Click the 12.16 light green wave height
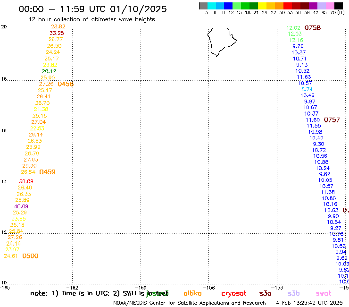The image size is (349, 307). point(296,40)
